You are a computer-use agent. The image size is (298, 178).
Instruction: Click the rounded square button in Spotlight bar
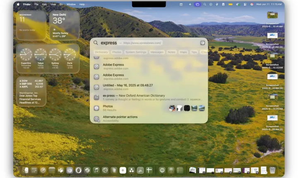[202, 43]
